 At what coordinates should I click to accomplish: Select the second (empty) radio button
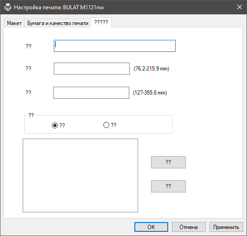(106, 125)
